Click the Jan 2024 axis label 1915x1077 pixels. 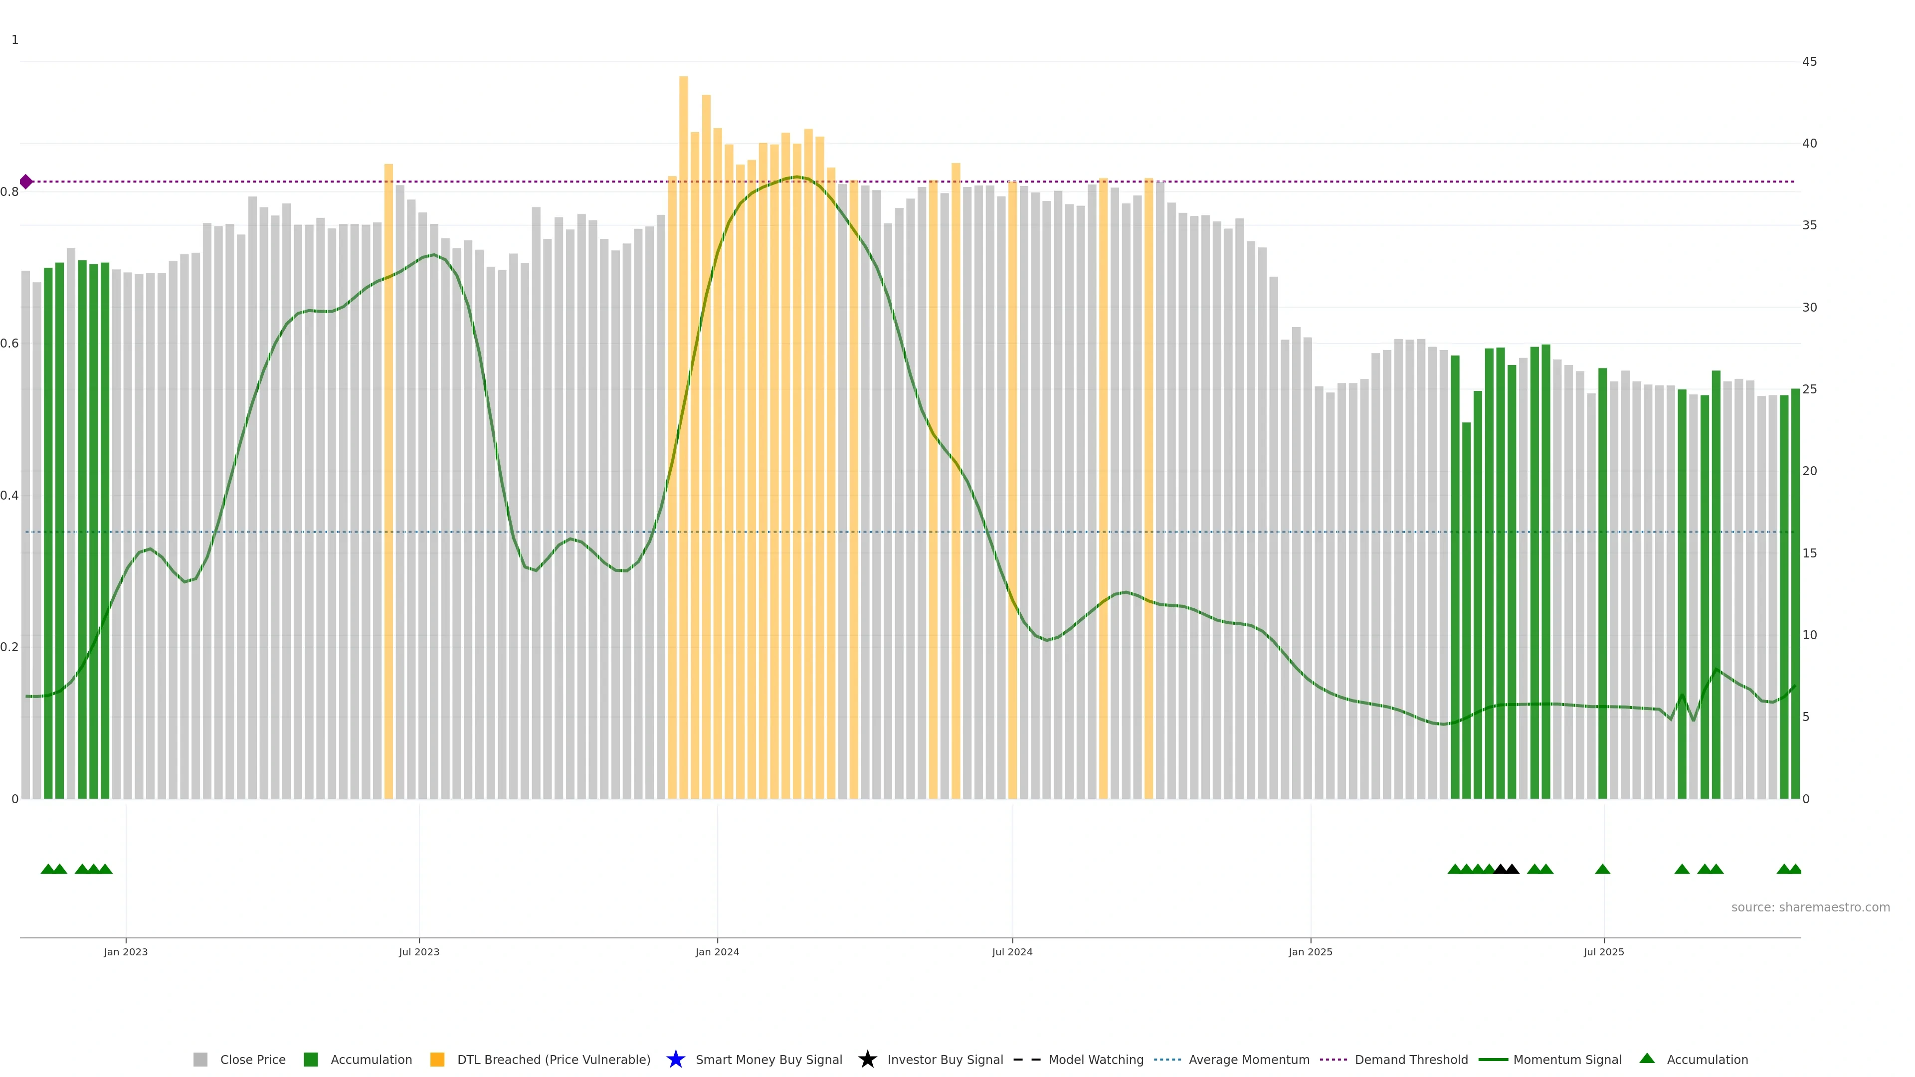[717, 951]
